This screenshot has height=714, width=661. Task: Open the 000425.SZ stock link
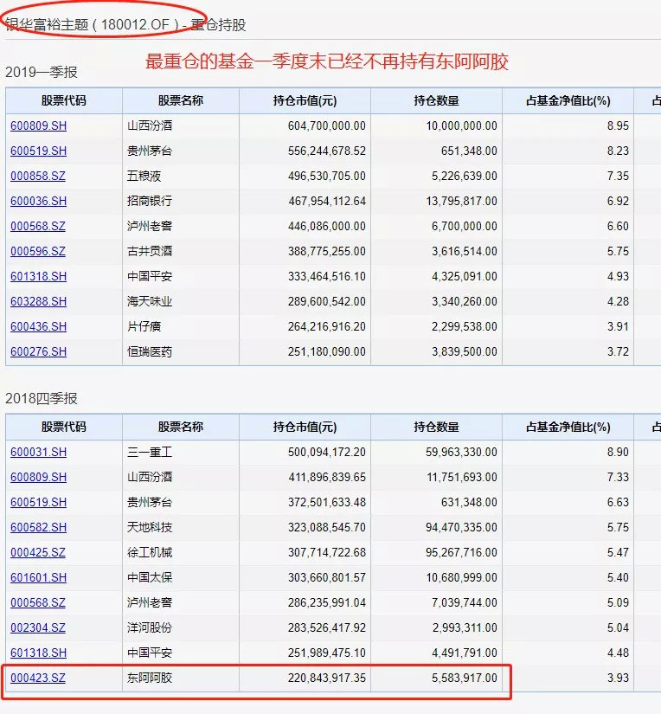[38, 552]
